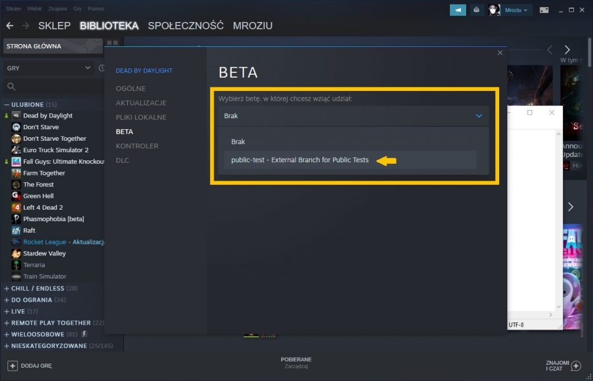Select public-test External Branch for Public Tests
This screenshot has height=381, width=593.
click(x=350, y=160)
